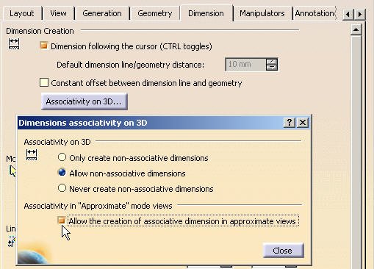Click the tabs scroll left arrow

click(348, 14)
